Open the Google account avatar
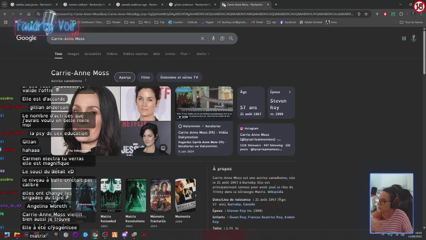Image resolution: width=426 pixels, height=240 pixels. pyautogui.click(x=414, y=38)
